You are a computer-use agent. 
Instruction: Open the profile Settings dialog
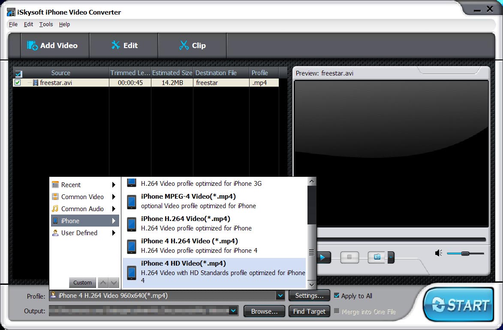[x=309, y=296]
